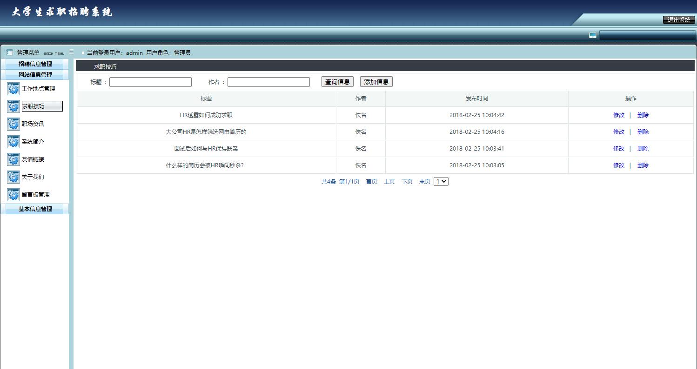Focus the 标题 search input field
Screen dimensions: 697x369
[150, 82]
